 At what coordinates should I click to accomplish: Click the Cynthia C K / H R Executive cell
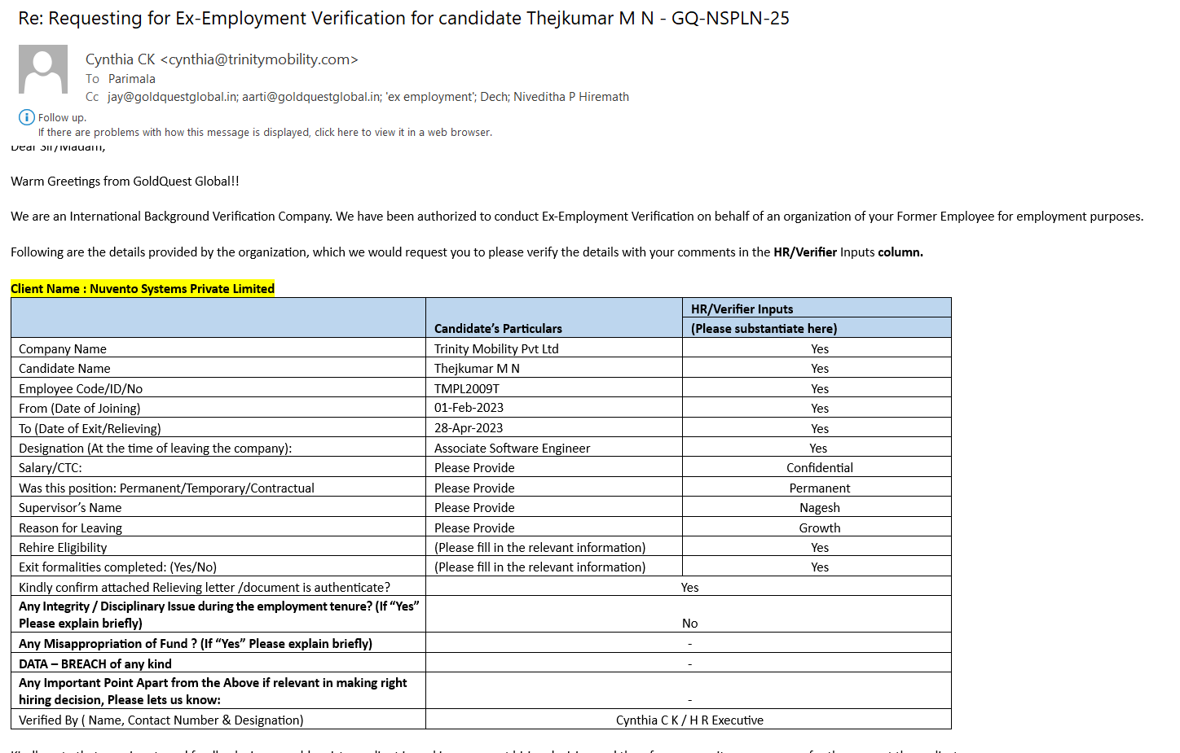click(x=689, y=720)
